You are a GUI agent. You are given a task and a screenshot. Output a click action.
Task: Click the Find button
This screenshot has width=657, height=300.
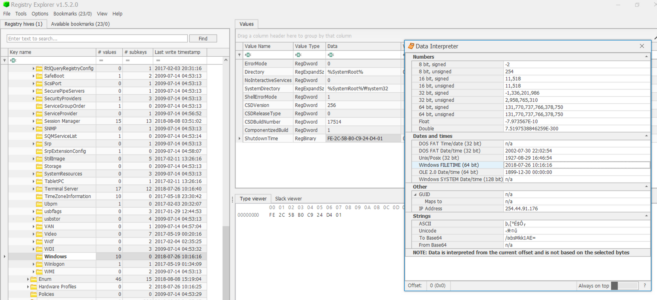[203, 39]
